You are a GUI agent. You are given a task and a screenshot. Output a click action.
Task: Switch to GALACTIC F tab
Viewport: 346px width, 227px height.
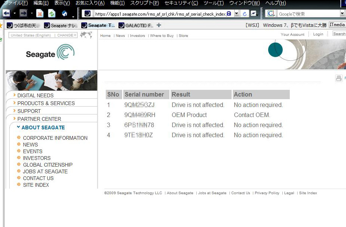(x=136, y=25)
